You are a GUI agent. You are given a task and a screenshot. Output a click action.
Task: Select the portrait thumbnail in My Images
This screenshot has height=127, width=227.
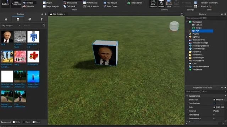click(x=7, y=37)
